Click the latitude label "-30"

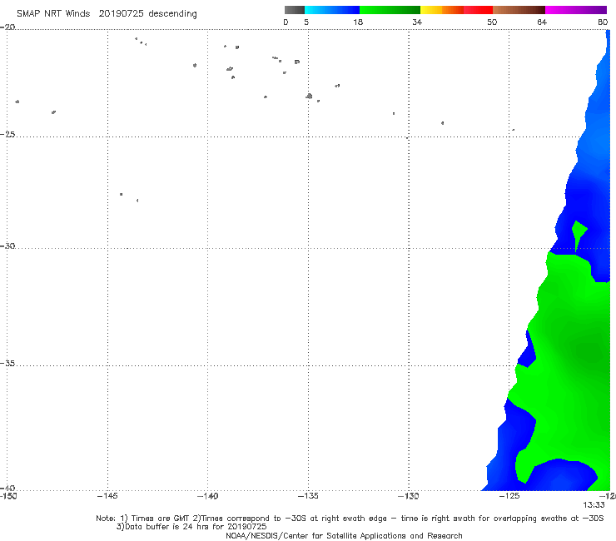(8, 246)
